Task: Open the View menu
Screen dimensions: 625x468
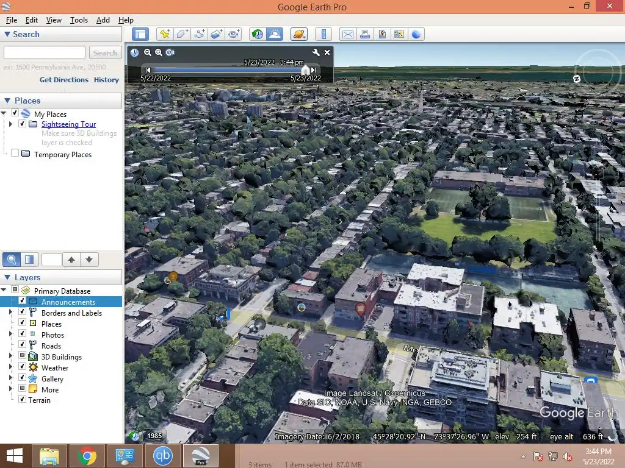Action: tap(54, 20)
